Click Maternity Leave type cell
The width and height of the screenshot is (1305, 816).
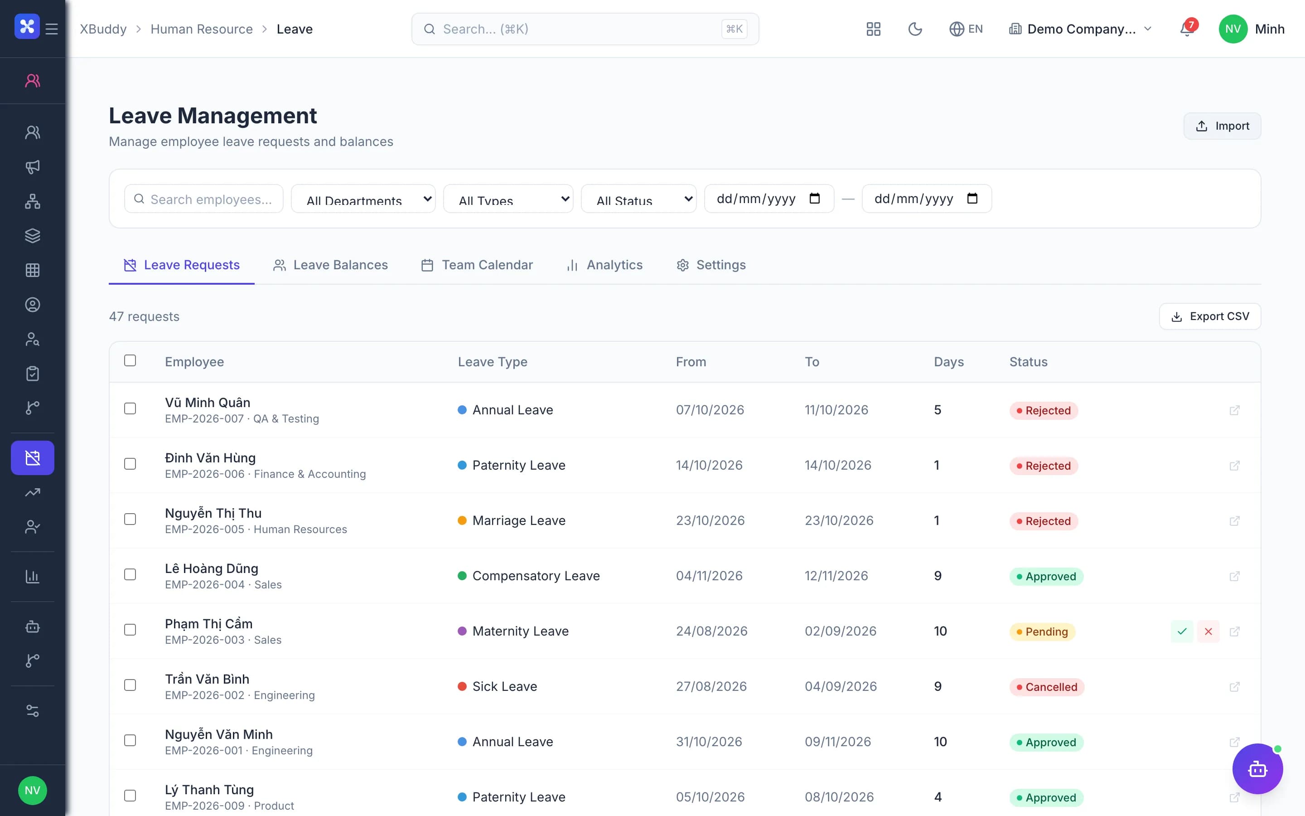click(513, 631)
